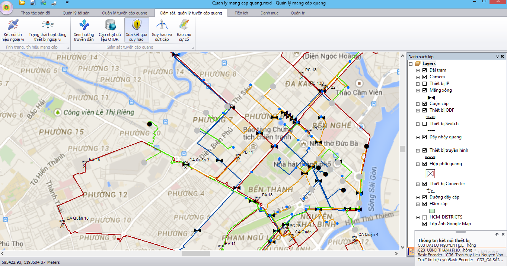This screenshot has height=266, width=507.
Task: Expand the Cuộn cáp layer node
Action: tap(418, 104)
